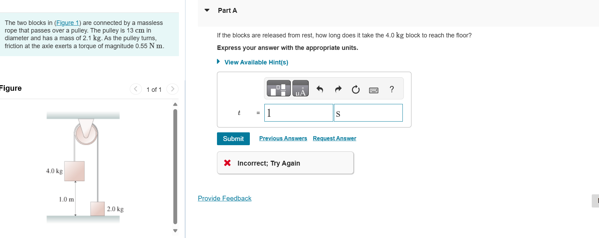
Task: Click the units input field
Action: coord(368,113)
